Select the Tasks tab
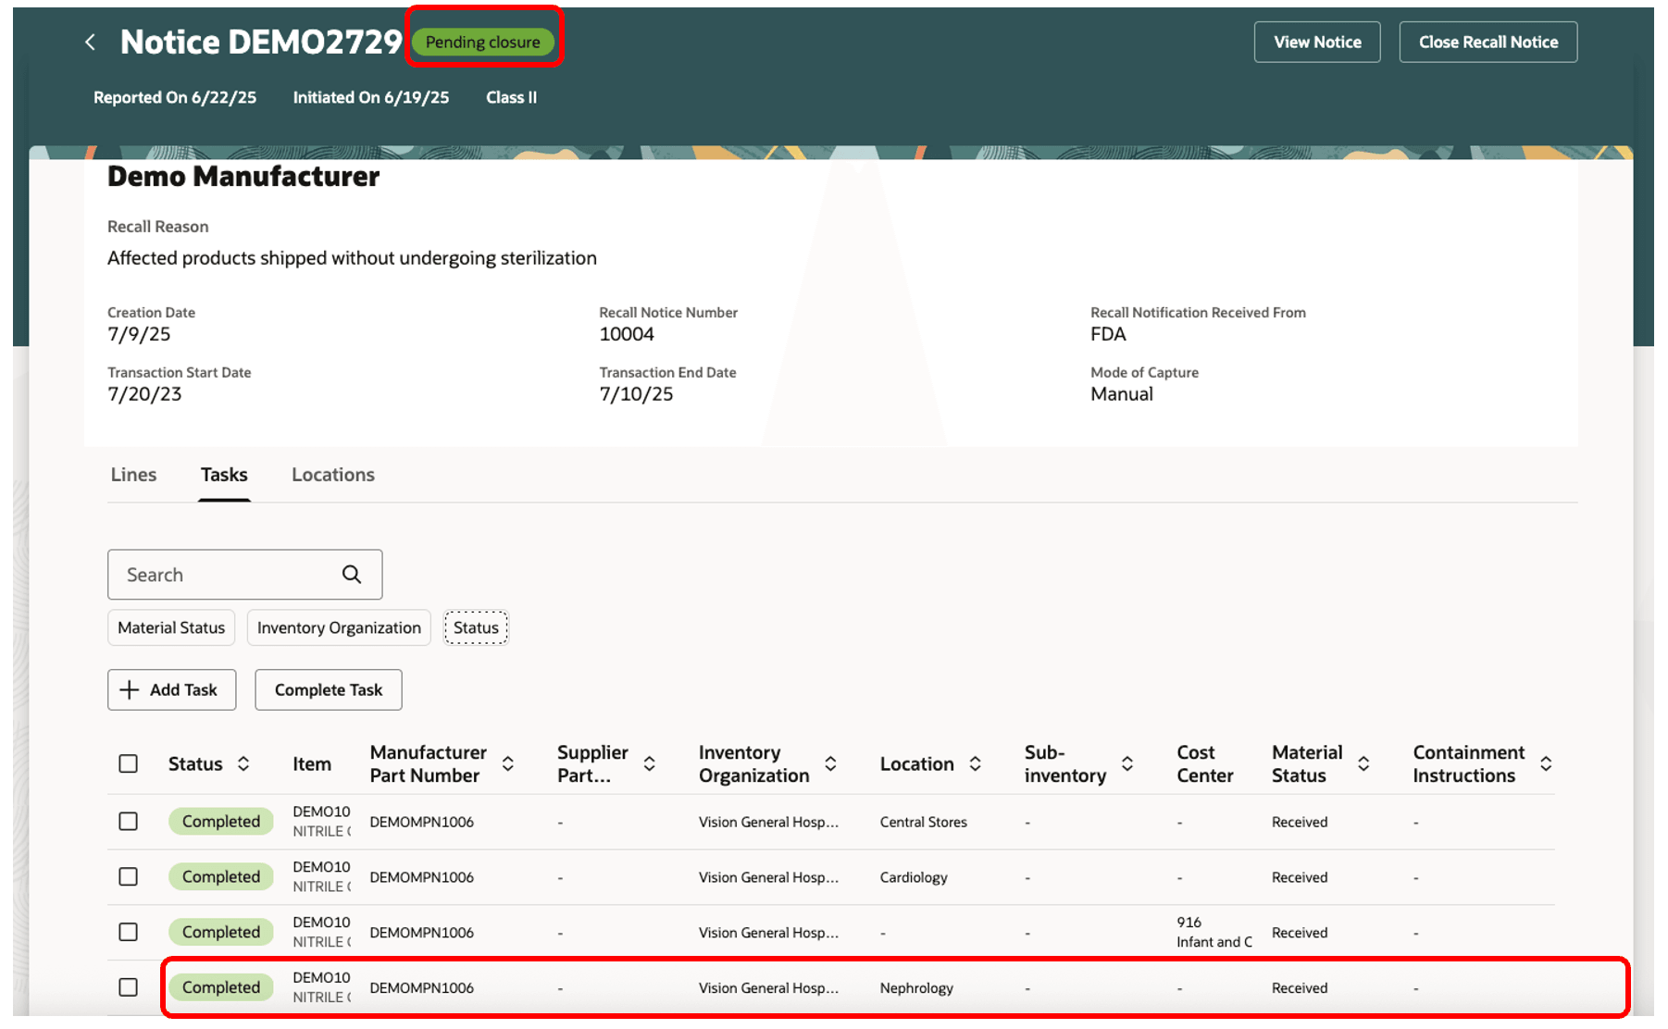The image size is (1668, 1029). [x=224, y=475]
